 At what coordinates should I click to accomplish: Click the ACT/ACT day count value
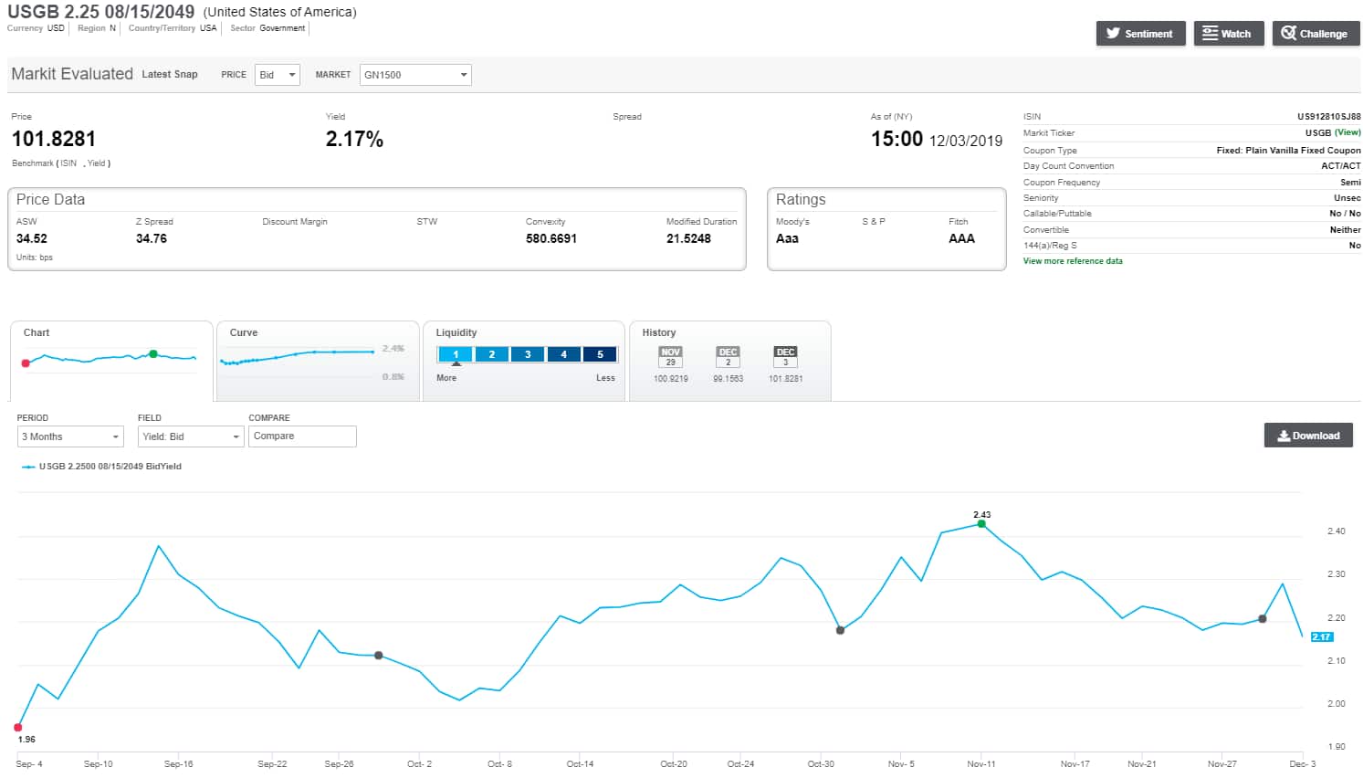1341,166
